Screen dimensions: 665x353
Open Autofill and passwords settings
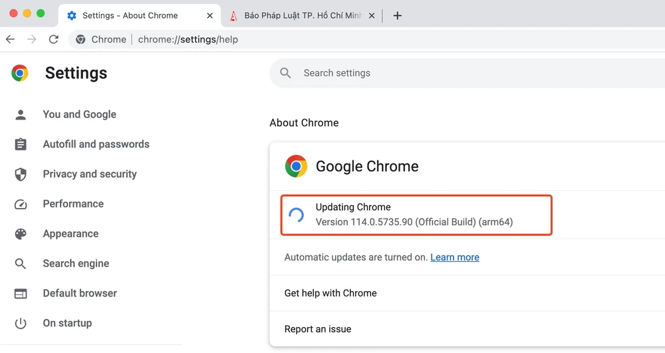point(96,144)
